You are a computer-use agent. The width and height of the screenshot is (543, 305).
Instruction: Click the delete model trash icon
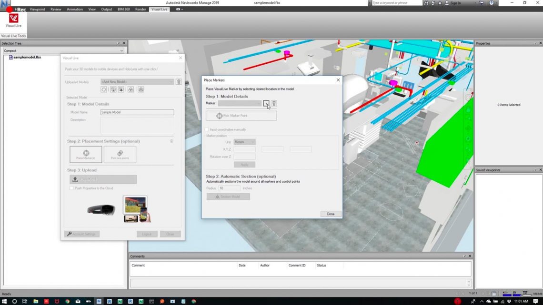coord(179,82)
